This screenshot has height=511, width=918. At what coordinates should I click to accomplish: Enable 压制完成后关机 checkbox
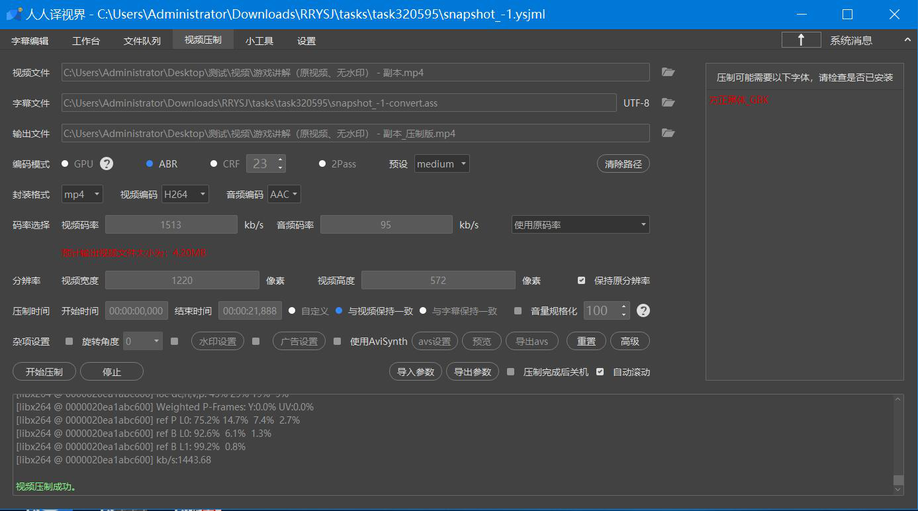click(x=510, y=372)
